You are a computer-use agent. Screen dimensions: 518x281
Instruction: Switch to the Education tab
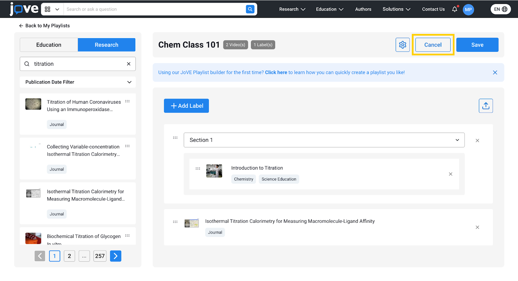(49, 45)
